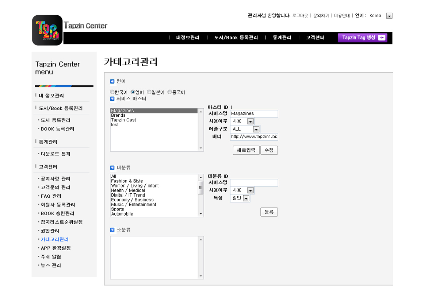
Task: Open 도서/Book 등록관리 in top navigation
Action: [x=236, y=38]
